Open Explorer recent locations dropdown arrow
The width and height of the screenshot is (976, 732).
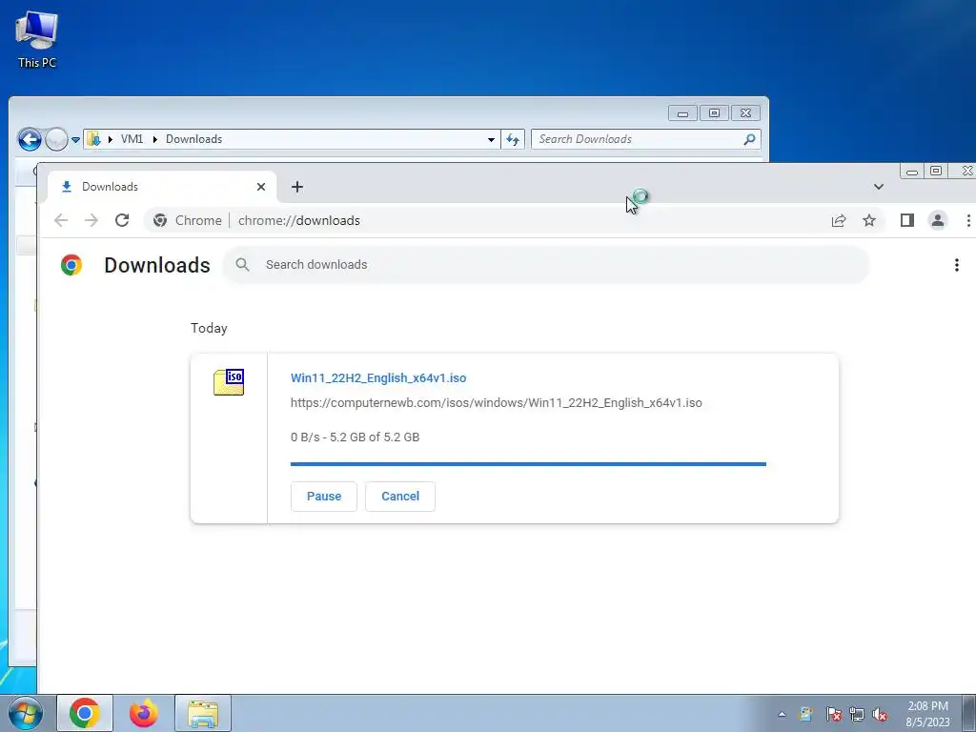(75, 139)
